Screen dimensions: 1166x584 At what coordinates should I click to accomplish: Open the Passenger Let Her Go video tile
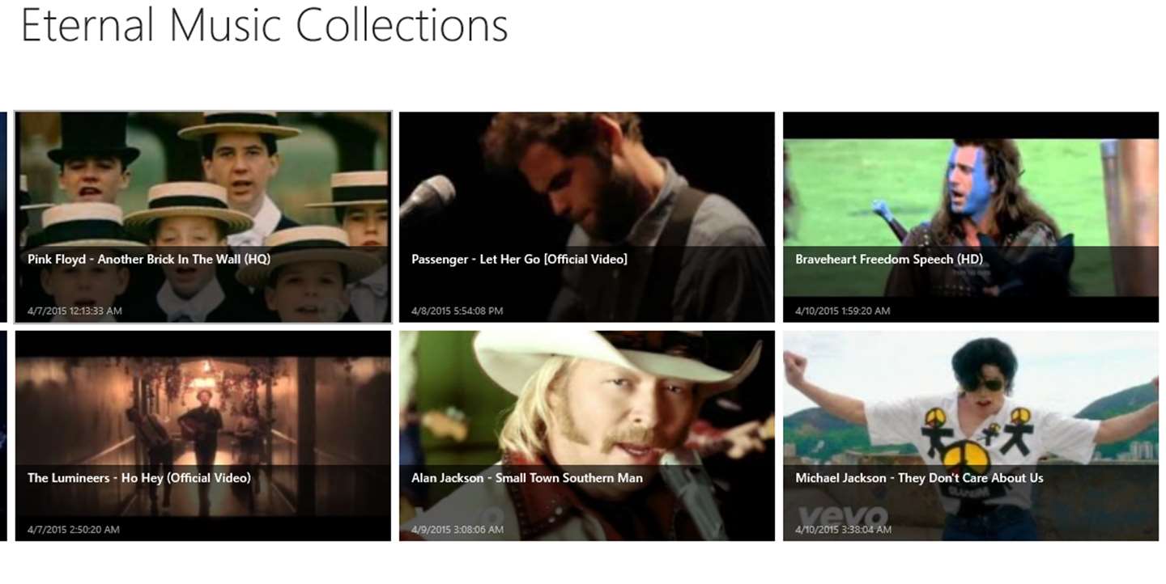pyautogui.click(x=587, y=218)
